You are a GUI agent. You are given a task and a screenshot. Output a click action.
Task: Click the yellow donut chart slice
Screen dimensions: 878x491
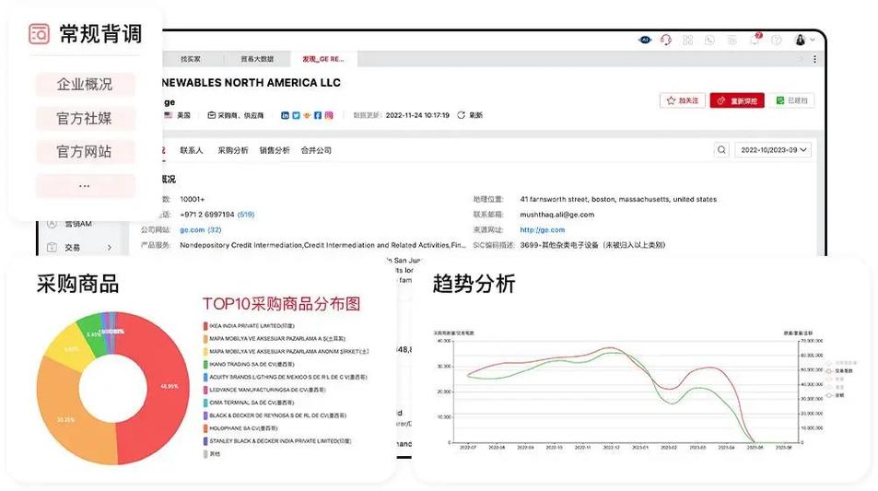click(x=70, y=347)
